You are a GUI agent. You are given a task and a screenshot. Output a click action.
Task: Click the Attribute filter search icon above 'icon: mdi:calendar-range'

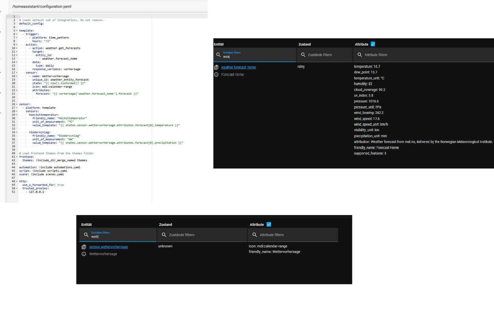[255, 235]
